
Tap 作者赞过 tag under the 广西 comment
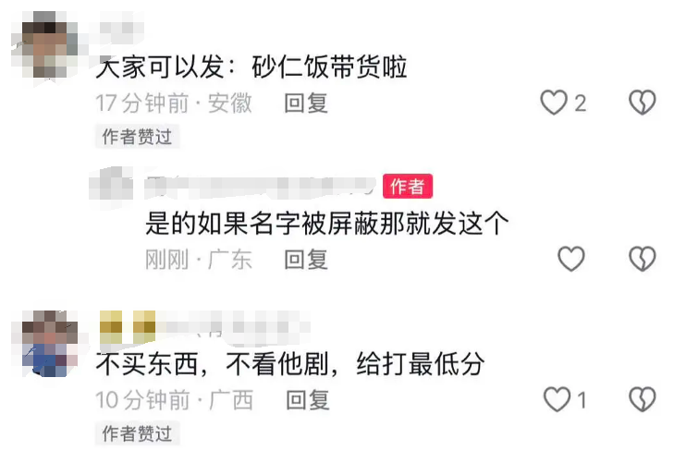tap(137, 433)
